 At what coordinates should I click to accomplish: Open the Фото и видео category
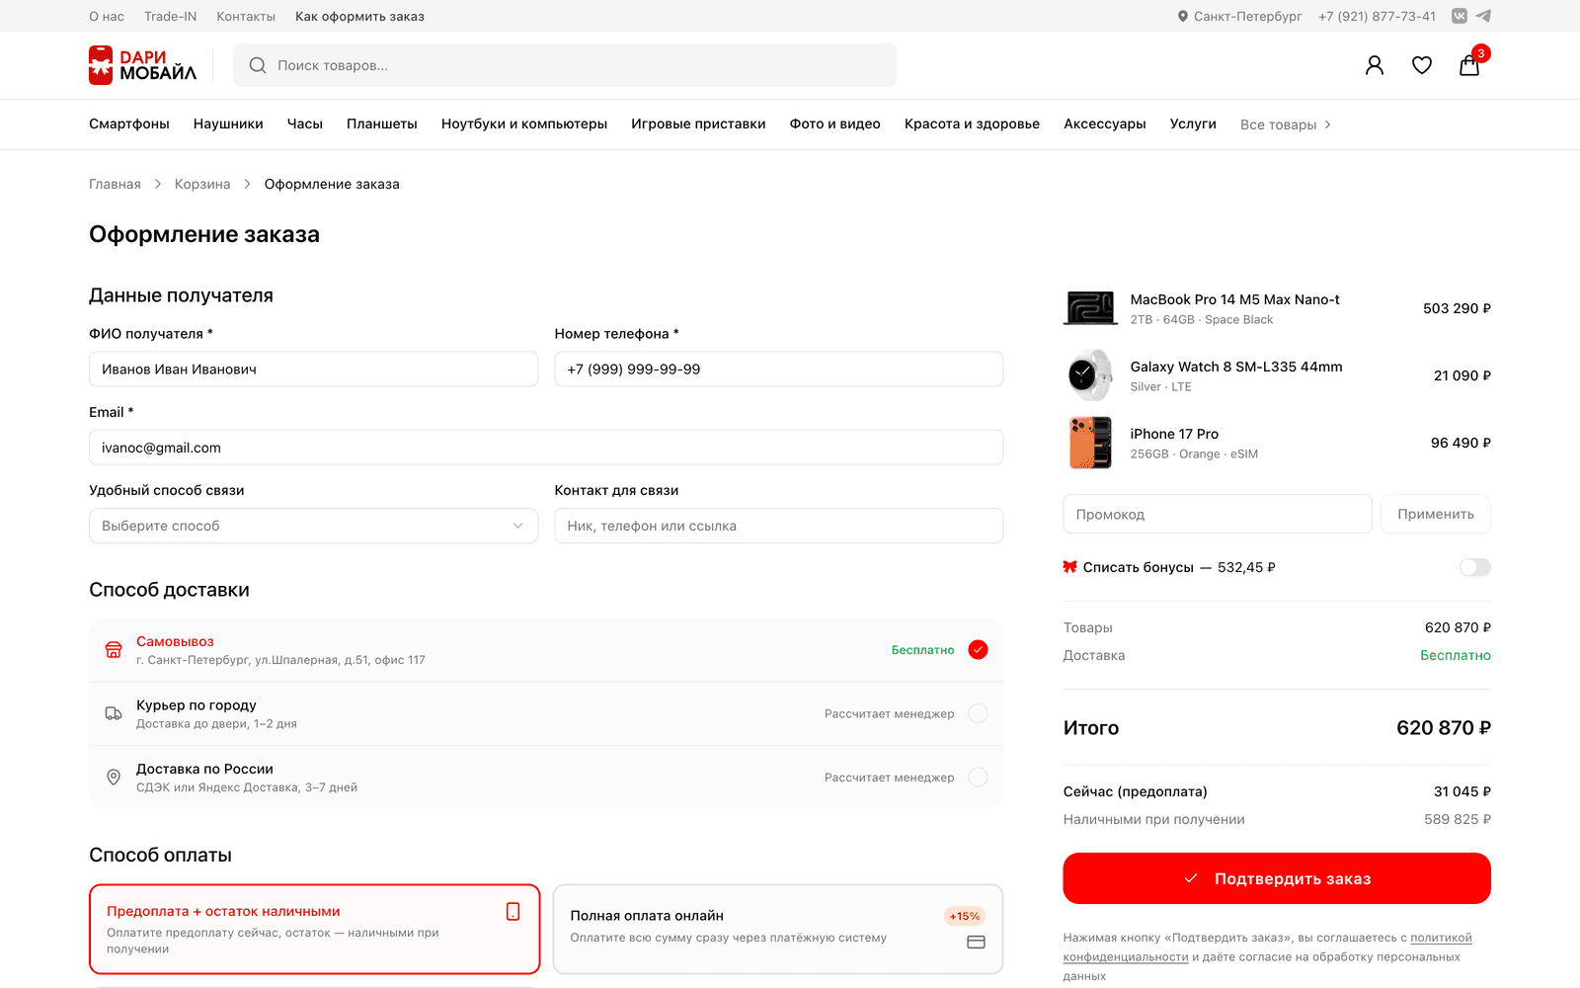pyautogui.click(x=835, y=124)
